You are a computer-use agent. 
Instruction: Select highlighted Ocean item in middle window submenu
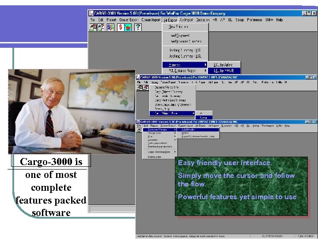click(x=204, y=117)
